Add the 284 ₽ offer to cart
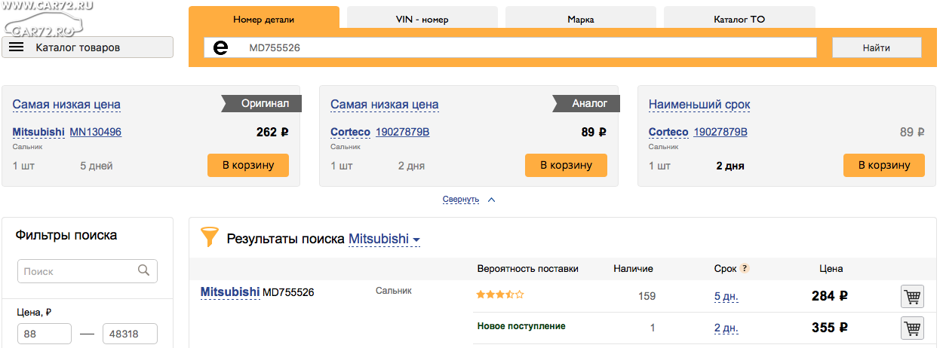943x348 pixels. (912, 297)
